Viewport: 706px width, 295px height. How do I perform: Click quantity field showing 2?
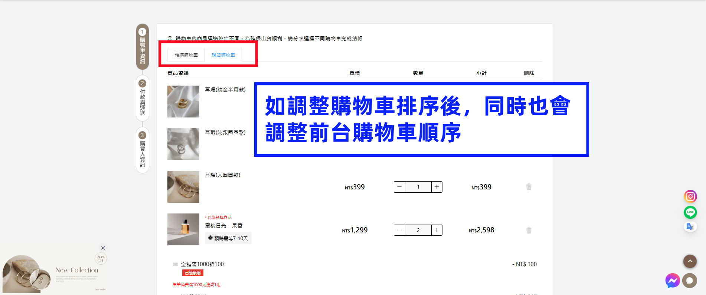418,230
